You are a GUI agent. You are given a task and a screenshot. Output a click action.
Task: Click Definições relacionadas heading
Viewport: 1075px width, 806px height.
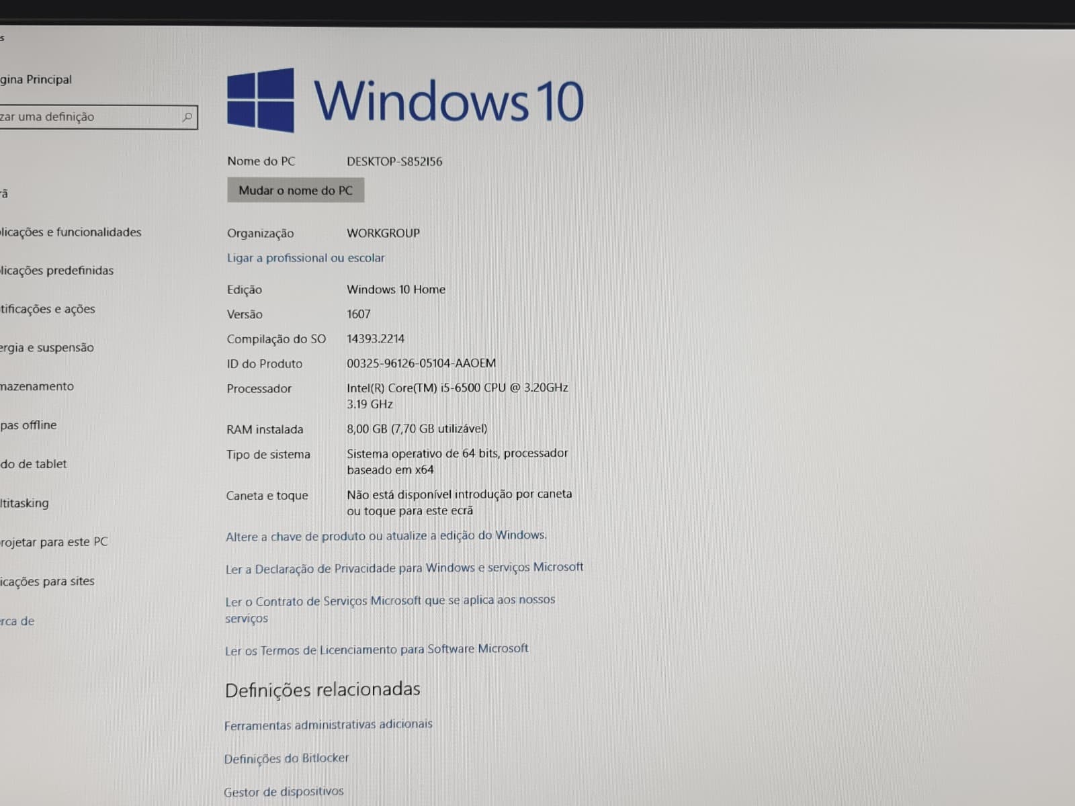point(322,690)
